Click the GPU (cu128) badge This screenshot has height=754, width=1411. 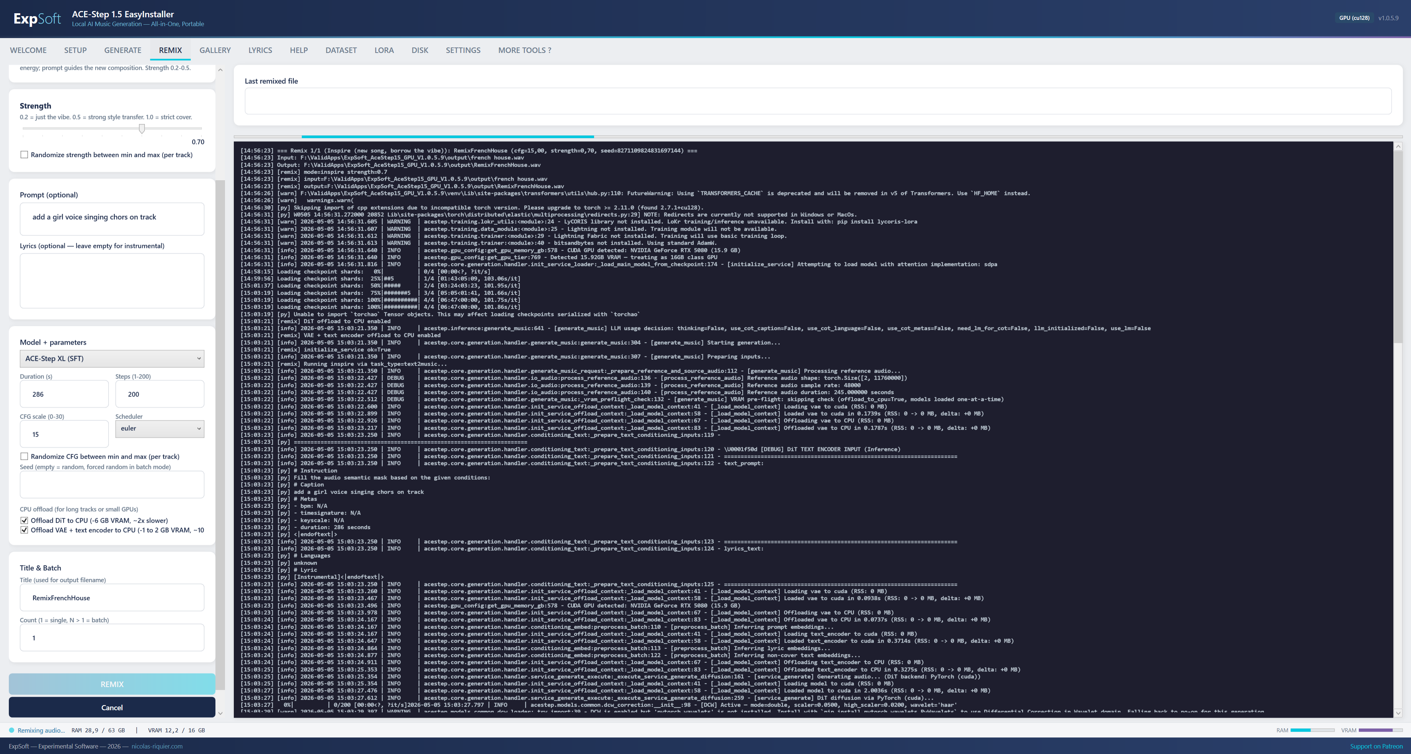[x=1354, y=18]
